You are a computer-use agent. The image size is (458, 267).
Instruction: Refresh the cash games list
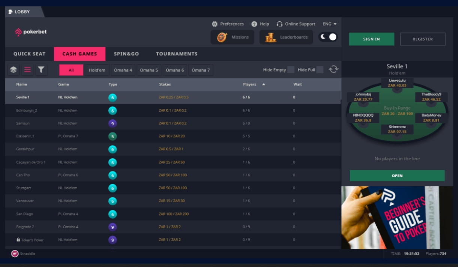[x=334, y=69]
